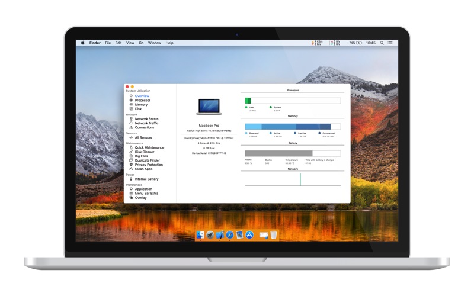Select Overview in the sidebar

[x=142, y=96]
